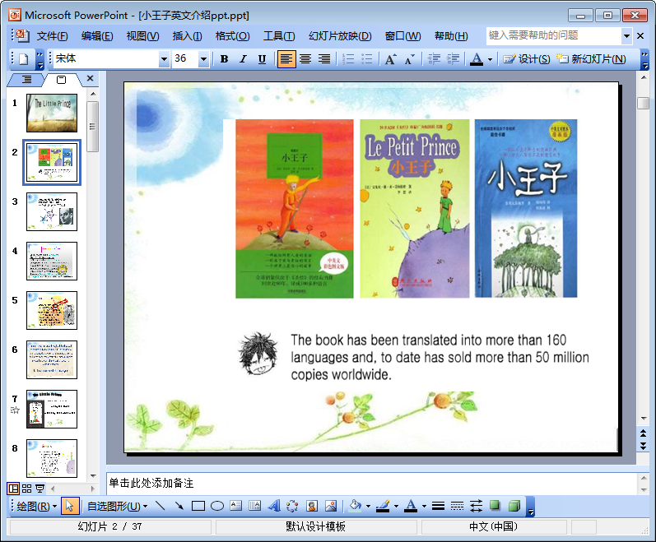Open the 视图(V) menu
Image resolution: width=656 pixels, height=542 pixels.
click(142, 36)
